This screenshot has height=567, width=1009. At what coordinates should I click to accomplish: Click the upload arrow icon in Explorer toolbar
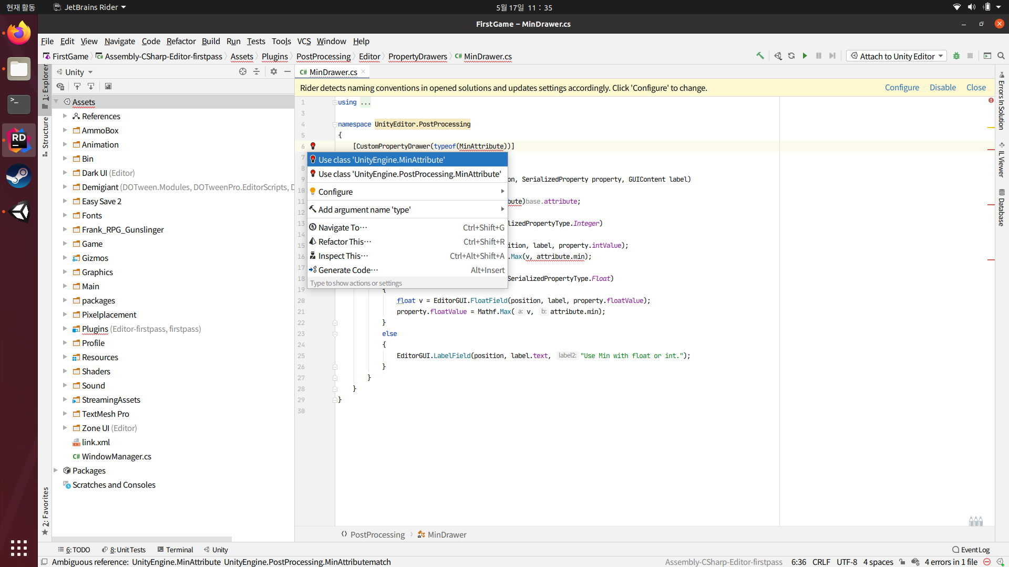tap(77, 87)
